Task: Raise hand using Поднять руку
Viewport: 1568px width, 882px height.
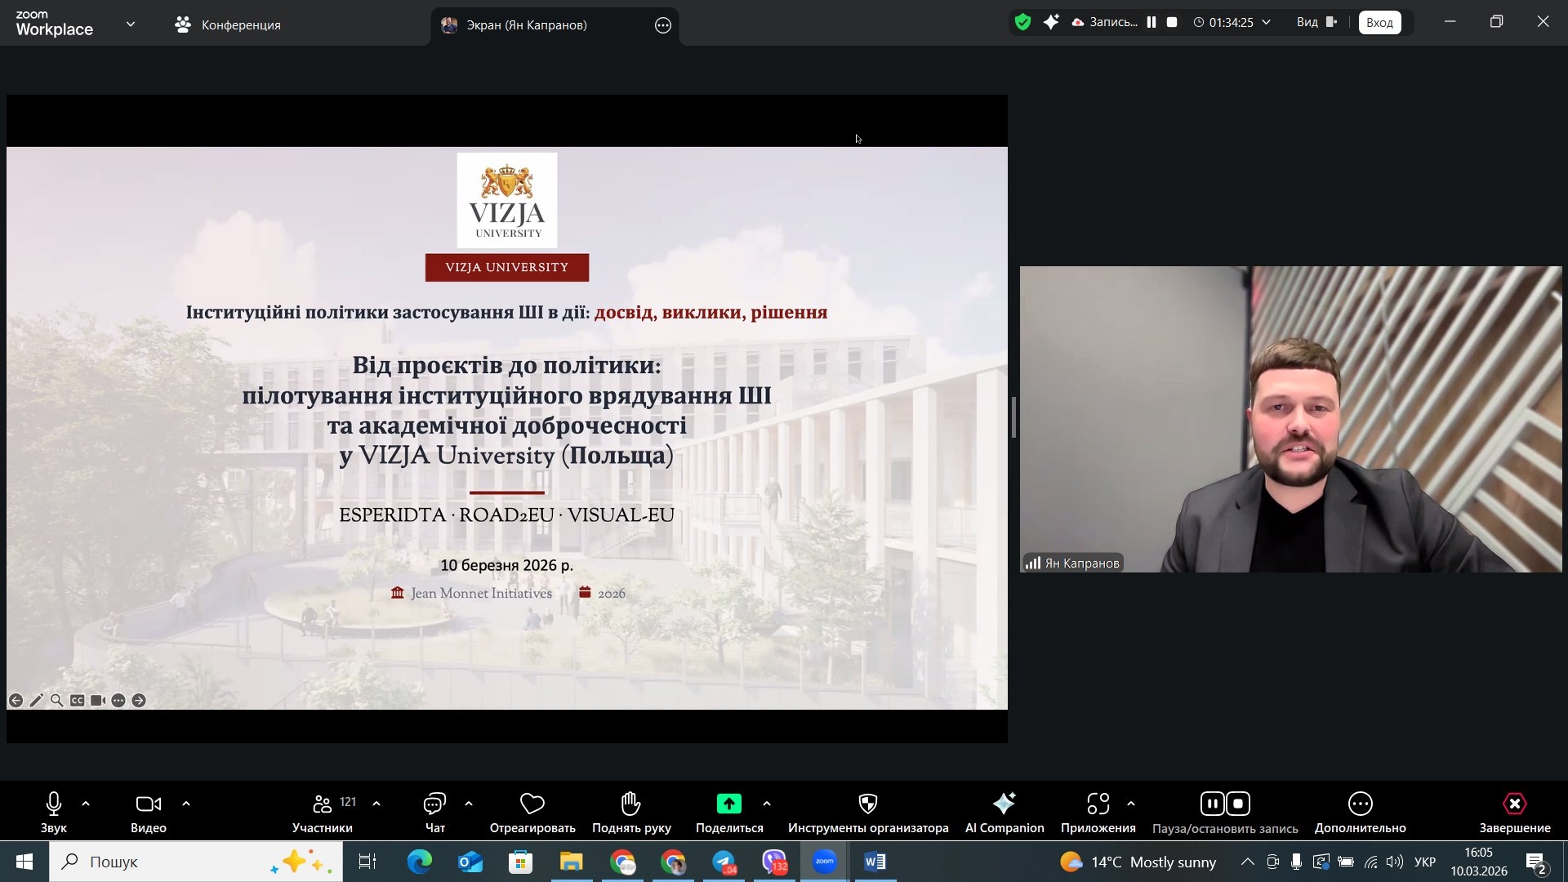Action: (x=630, y=804)
